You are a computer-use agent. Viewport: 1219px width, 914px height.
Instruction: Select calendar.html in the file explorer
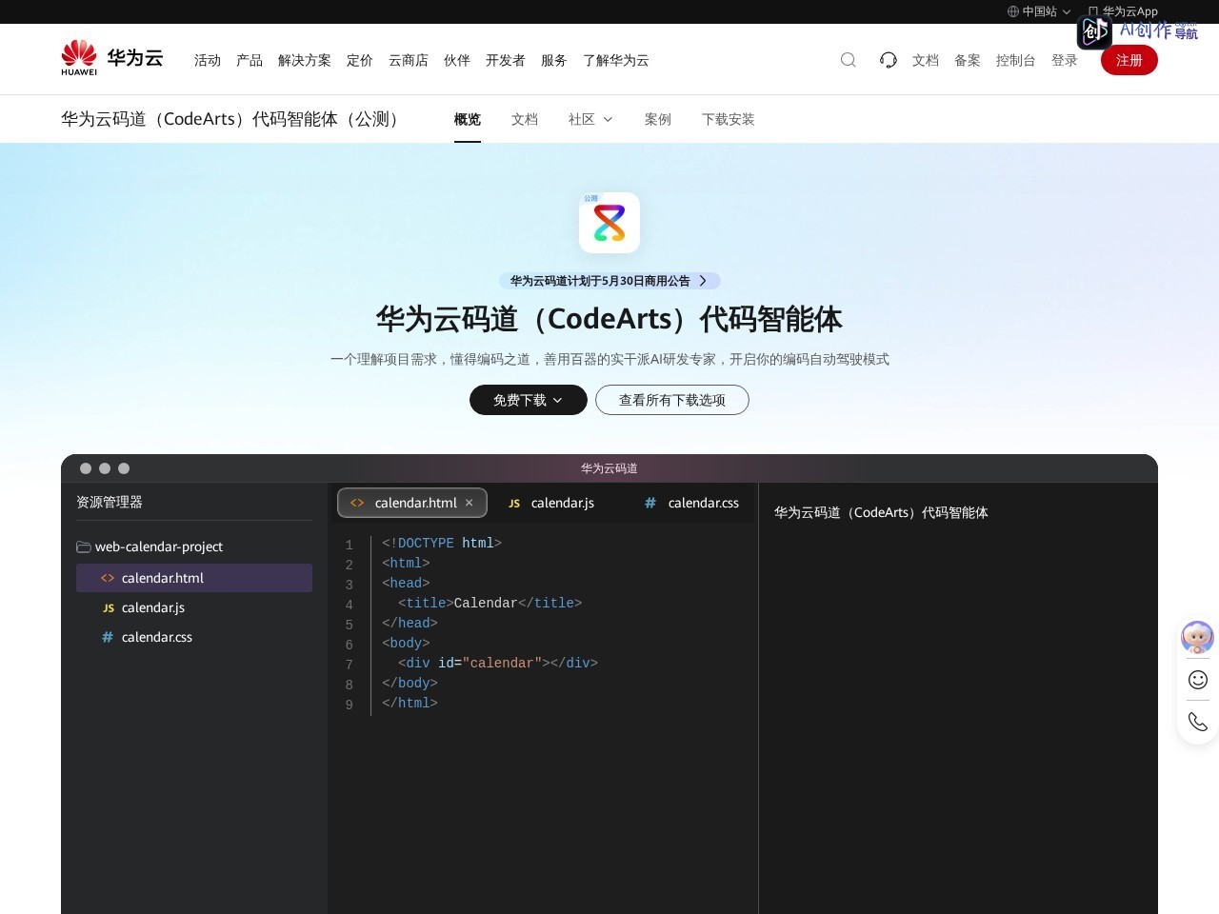194,578
